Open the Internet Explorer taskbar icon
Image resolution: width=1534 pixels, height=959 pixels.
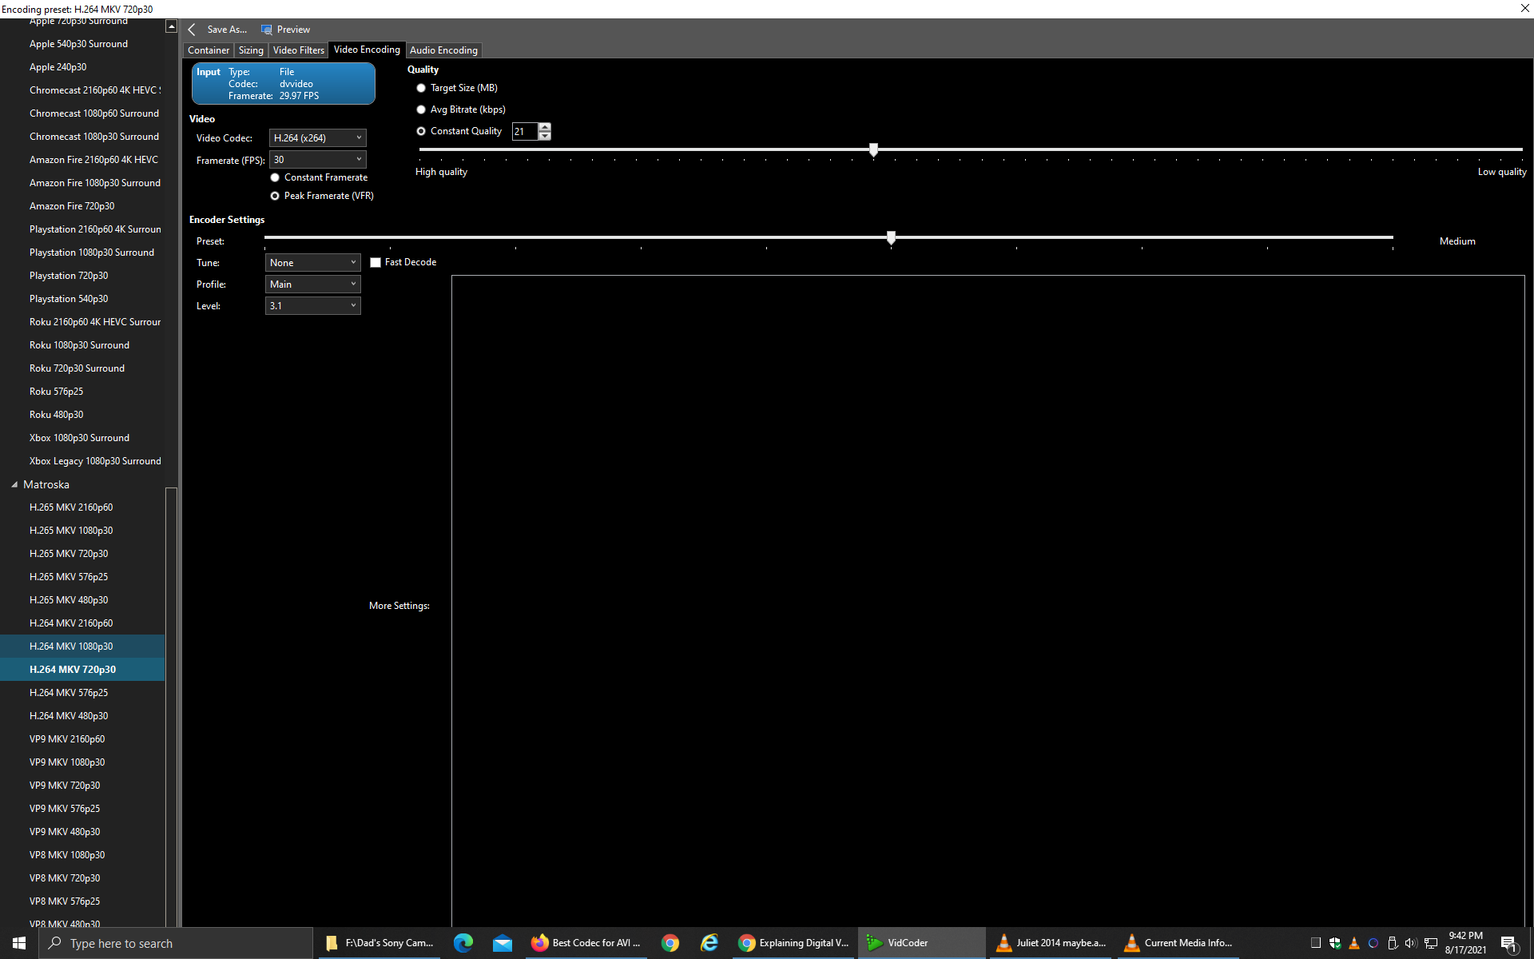pos(709,943)
